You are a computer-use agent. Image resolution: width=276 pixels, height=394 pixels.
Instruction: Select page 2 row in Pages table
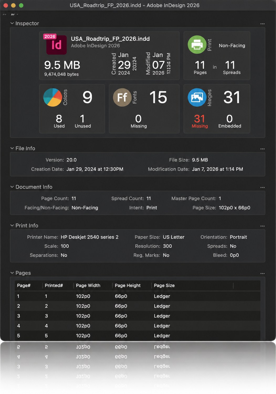pyautogui.click(x=137, y=306)
